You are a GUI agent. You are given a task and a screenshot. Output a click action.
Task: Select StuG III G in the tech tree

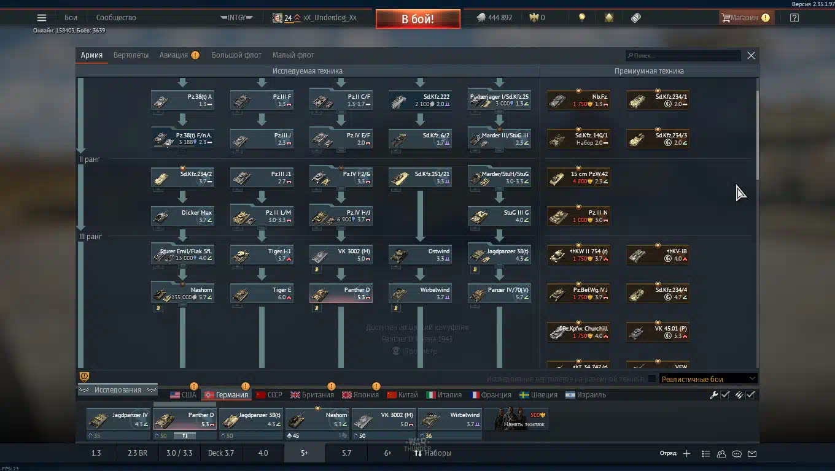coord(499,216)
